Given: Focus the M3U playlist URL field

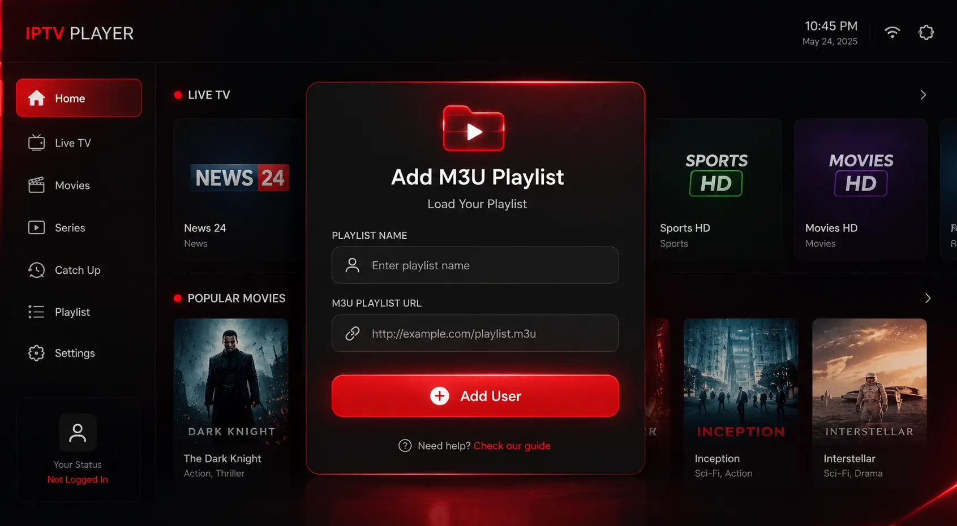Looking at the screenshot, I should coord(475,334).
